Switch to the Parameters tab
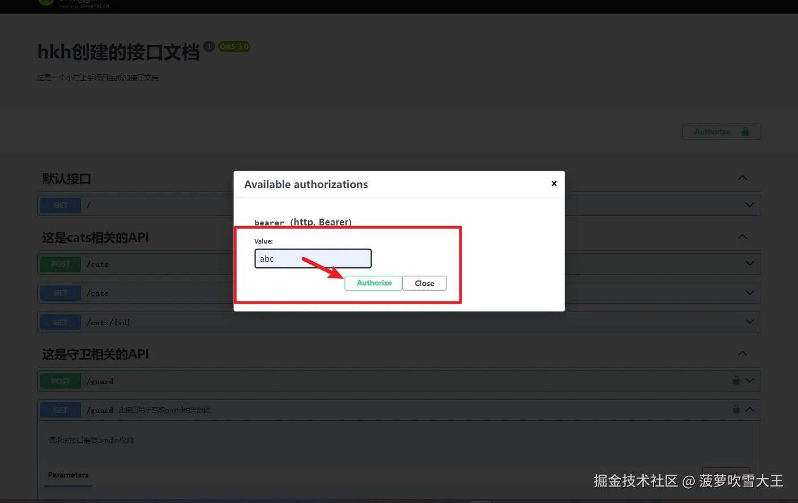 click(x=67, y=475)
